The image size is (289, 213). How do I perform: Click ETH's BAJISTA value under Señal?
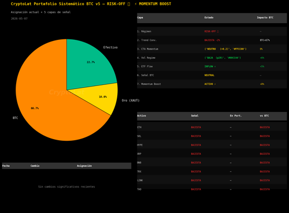pos(196,127)
